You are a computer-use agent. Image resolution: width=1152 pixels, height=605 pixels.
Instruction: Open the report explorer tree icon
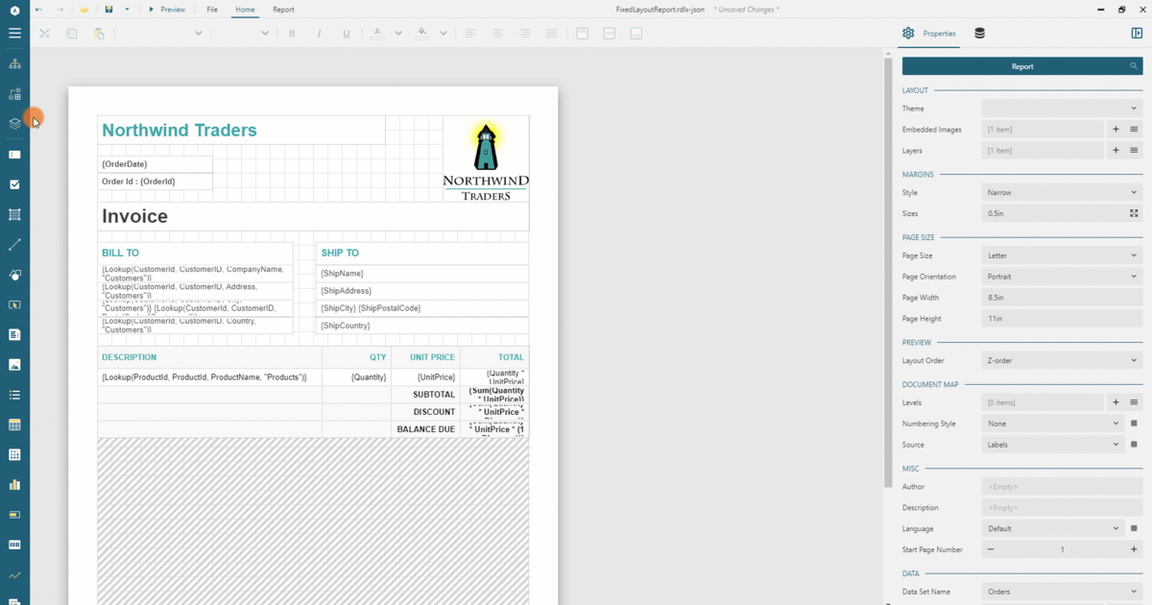click(14, 64)
